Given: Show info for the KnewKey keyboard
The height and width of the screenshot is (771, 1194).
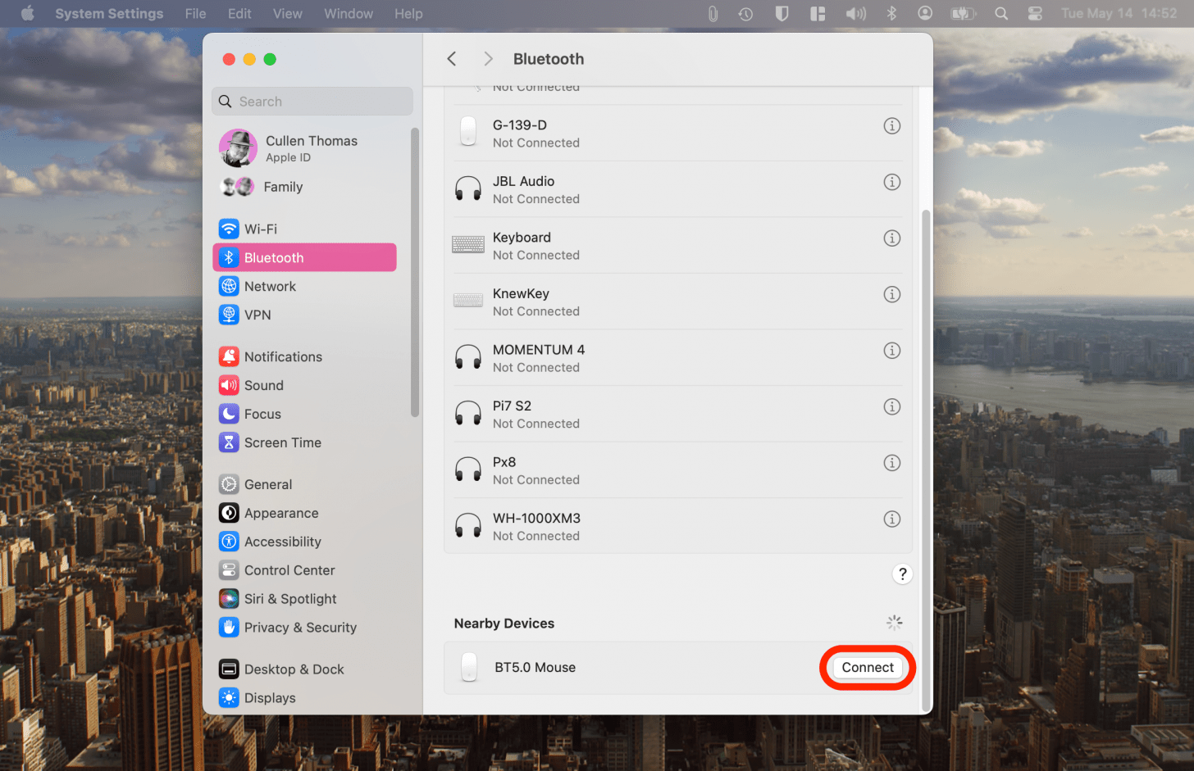Looking at the screenshot, I should [891, 294].
